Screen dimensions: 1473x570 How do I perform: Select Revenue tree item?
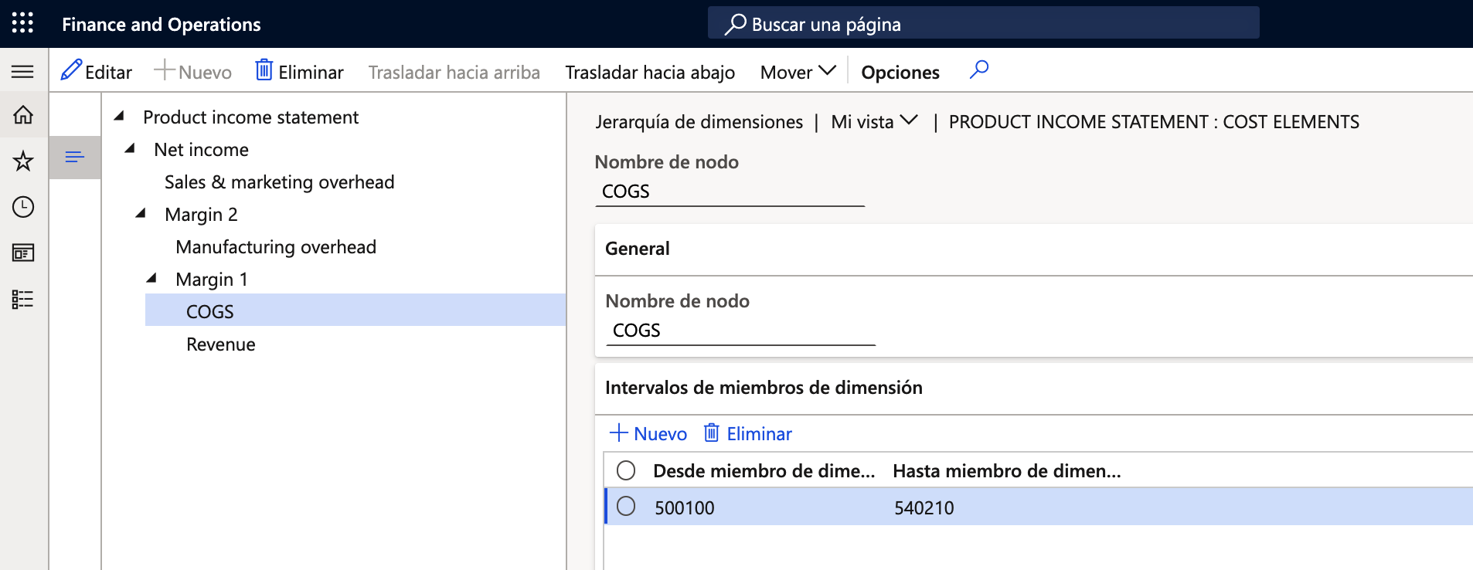coord(220,344)
